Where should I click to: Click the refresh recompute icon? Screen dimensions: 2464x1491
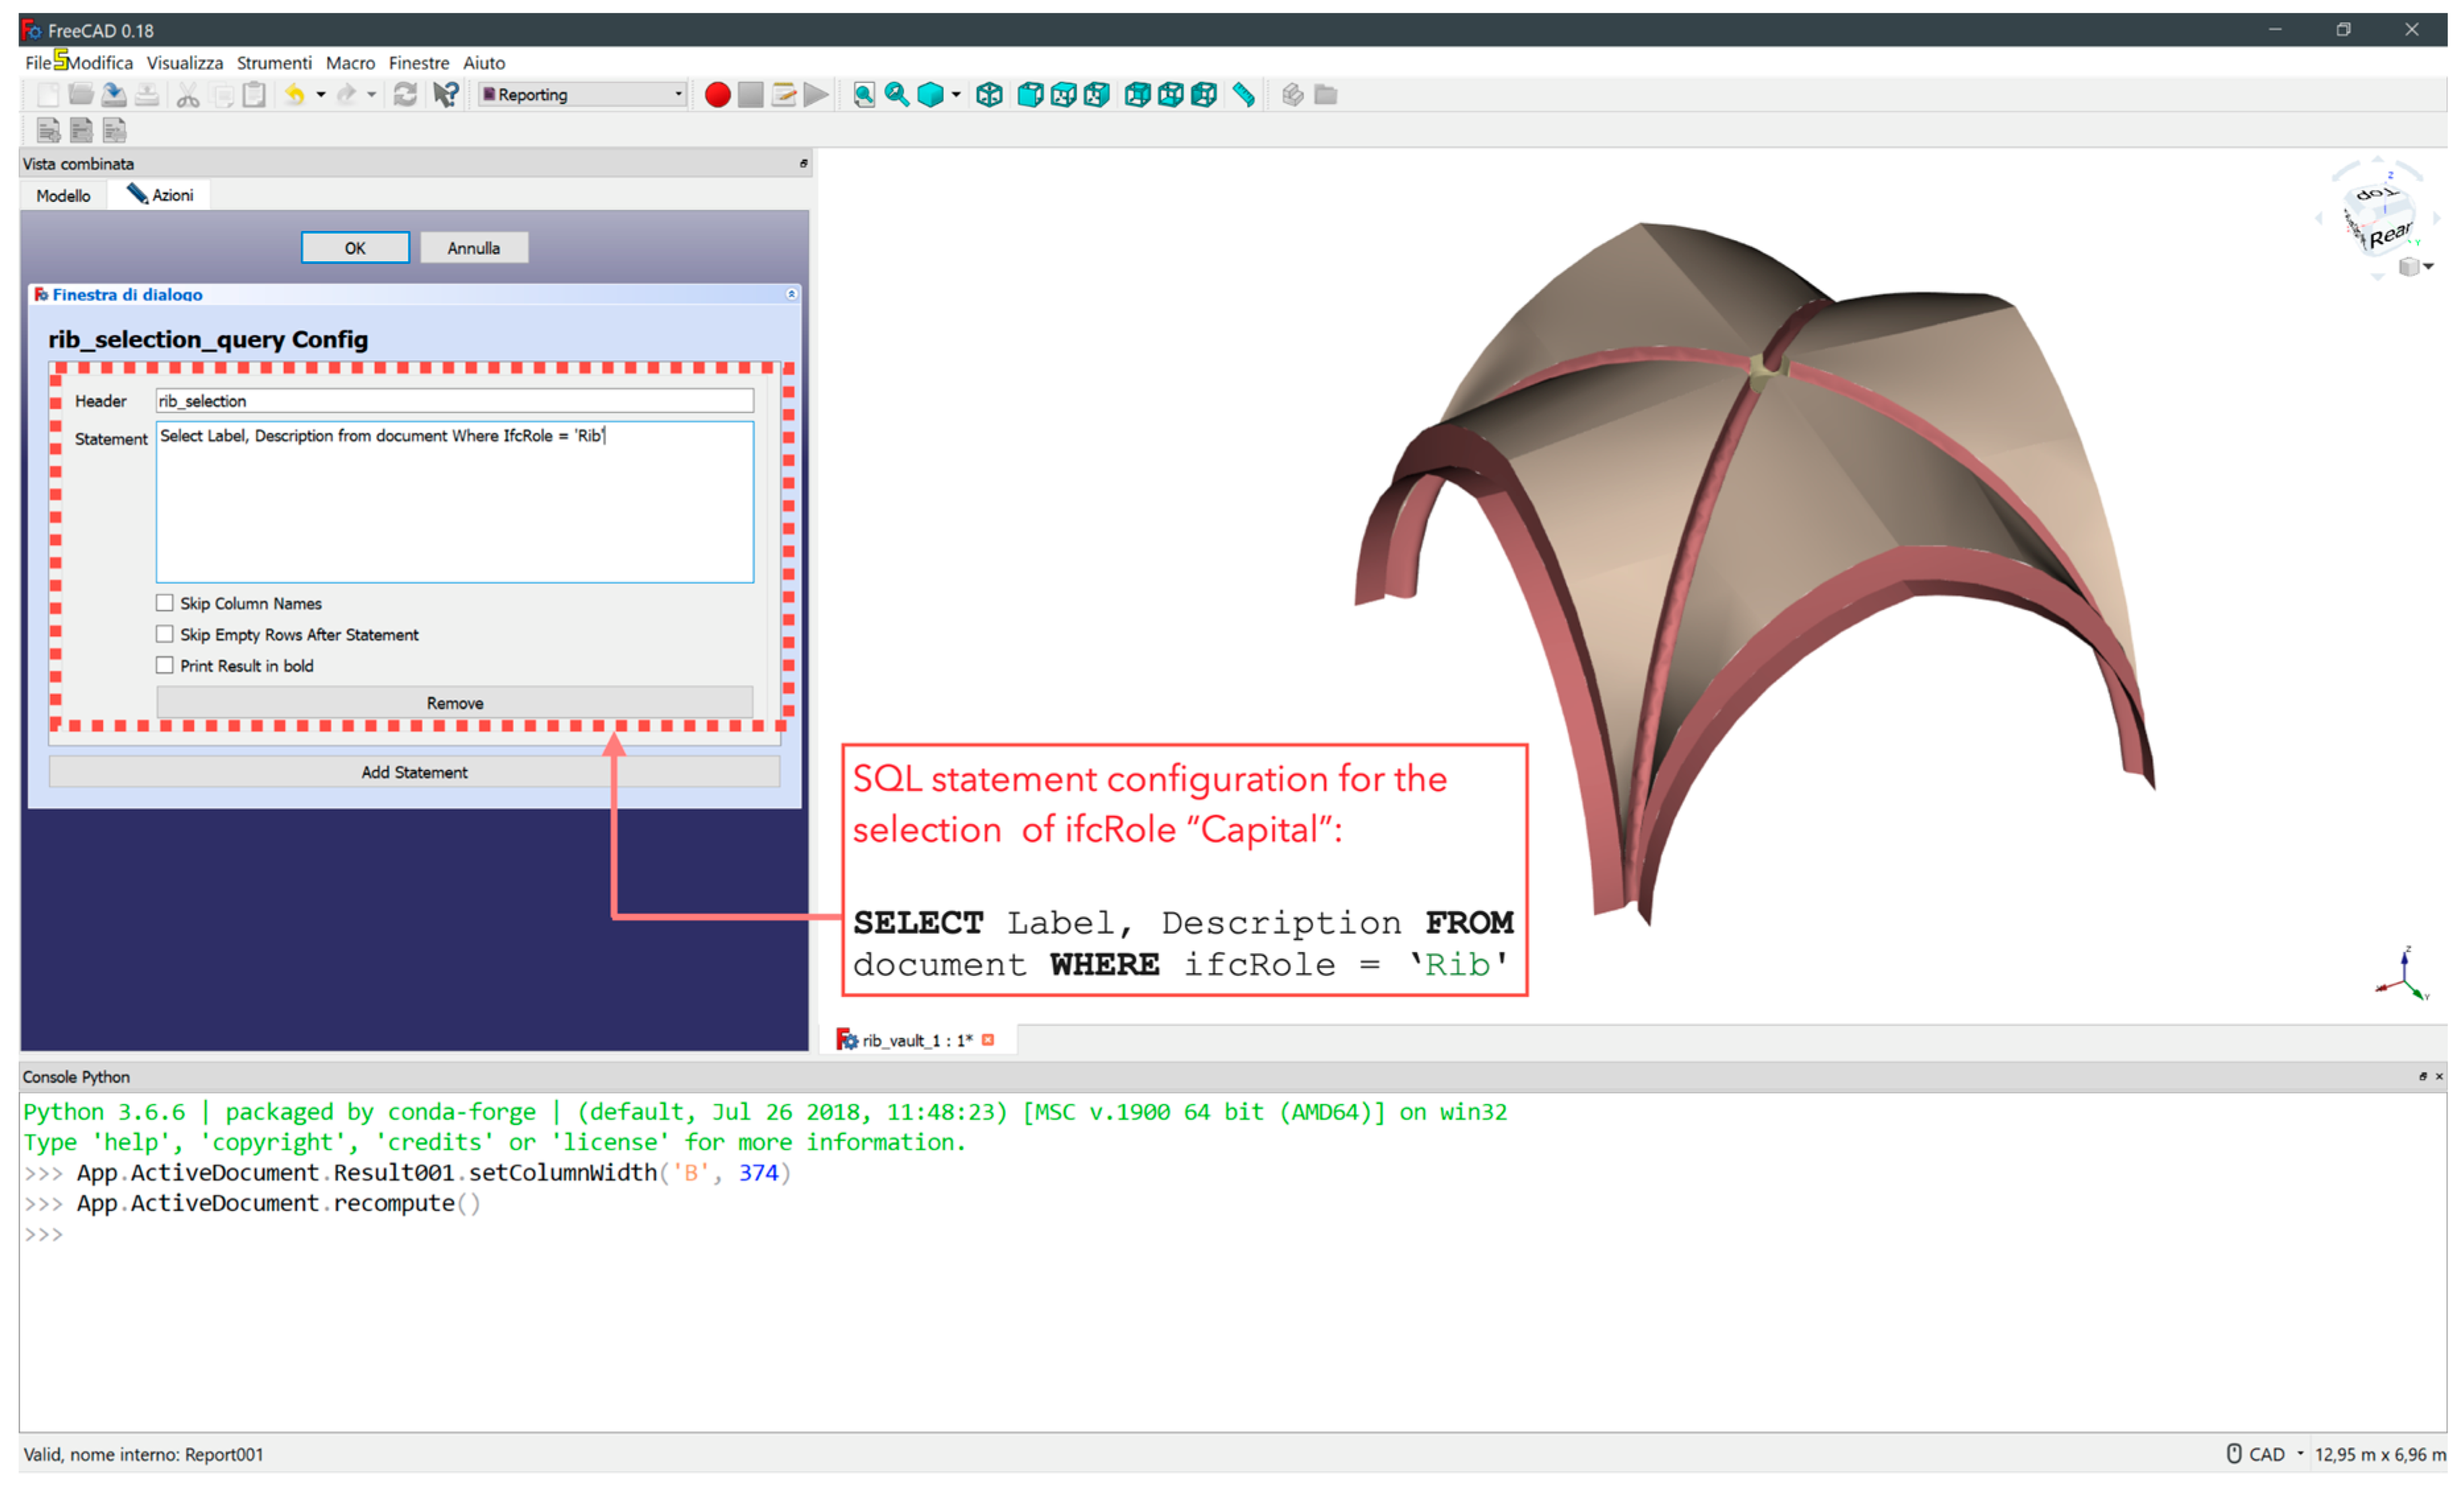(405, 95)
